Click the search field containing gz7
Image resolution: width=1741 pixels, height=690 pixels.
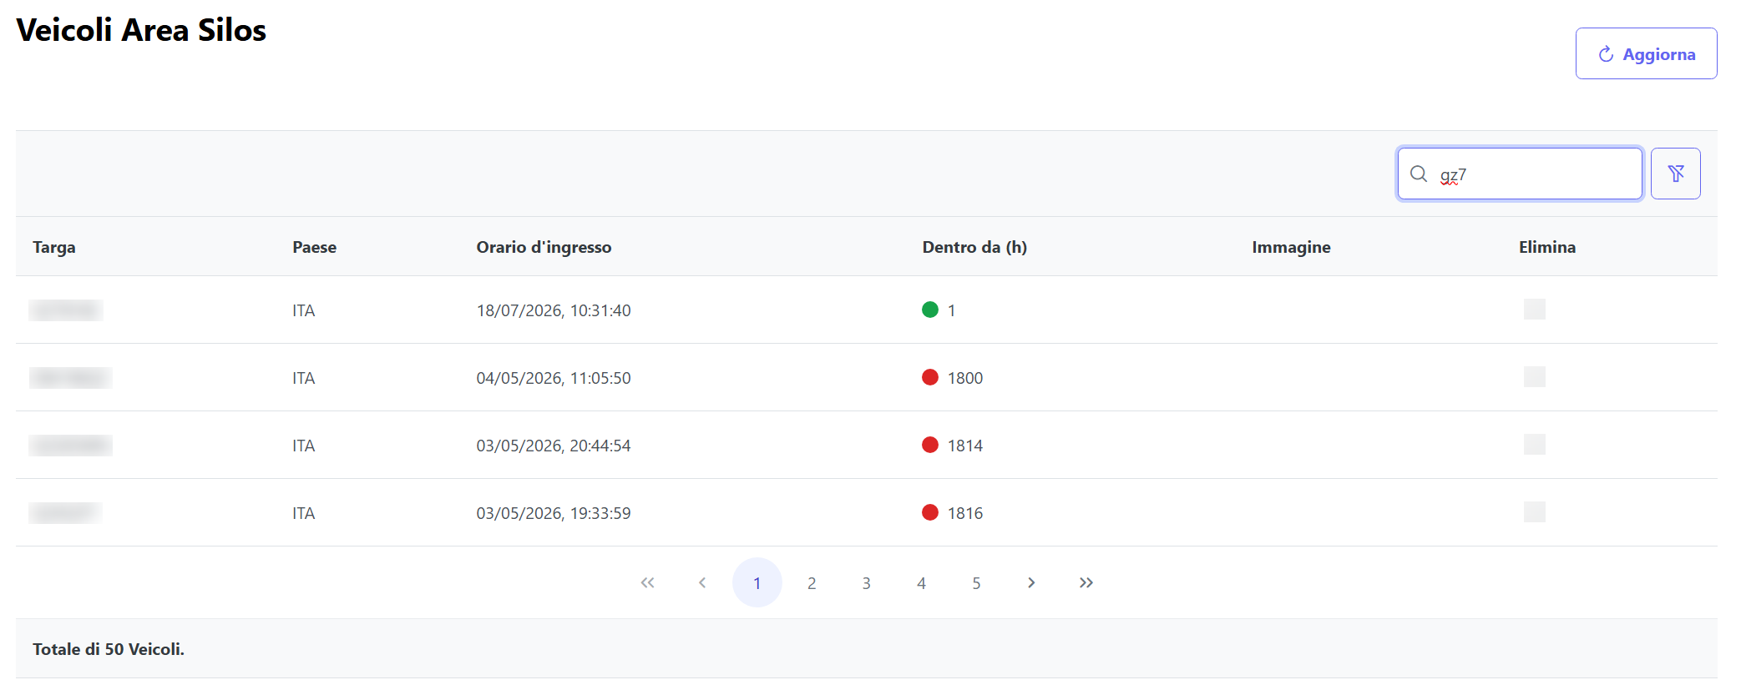(x=1520, y=174)
